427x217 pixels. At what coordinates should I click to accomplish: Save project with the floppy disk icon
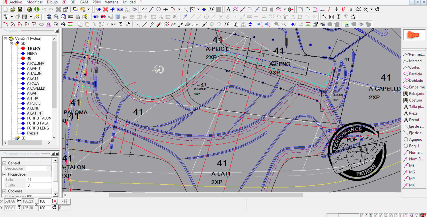tap(20, 9)
